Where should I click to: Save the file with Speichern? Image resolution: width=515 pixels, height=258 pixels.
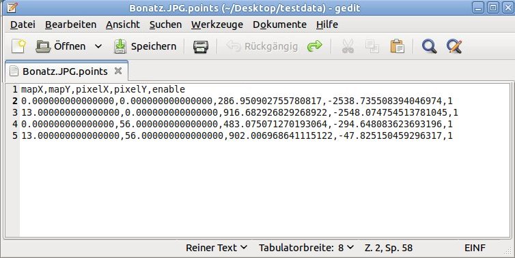pos(145,46)
